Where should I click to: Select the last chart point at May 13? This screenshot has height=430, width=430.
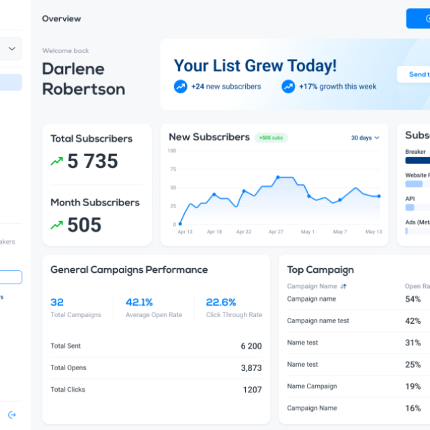[x=379, y=196]
